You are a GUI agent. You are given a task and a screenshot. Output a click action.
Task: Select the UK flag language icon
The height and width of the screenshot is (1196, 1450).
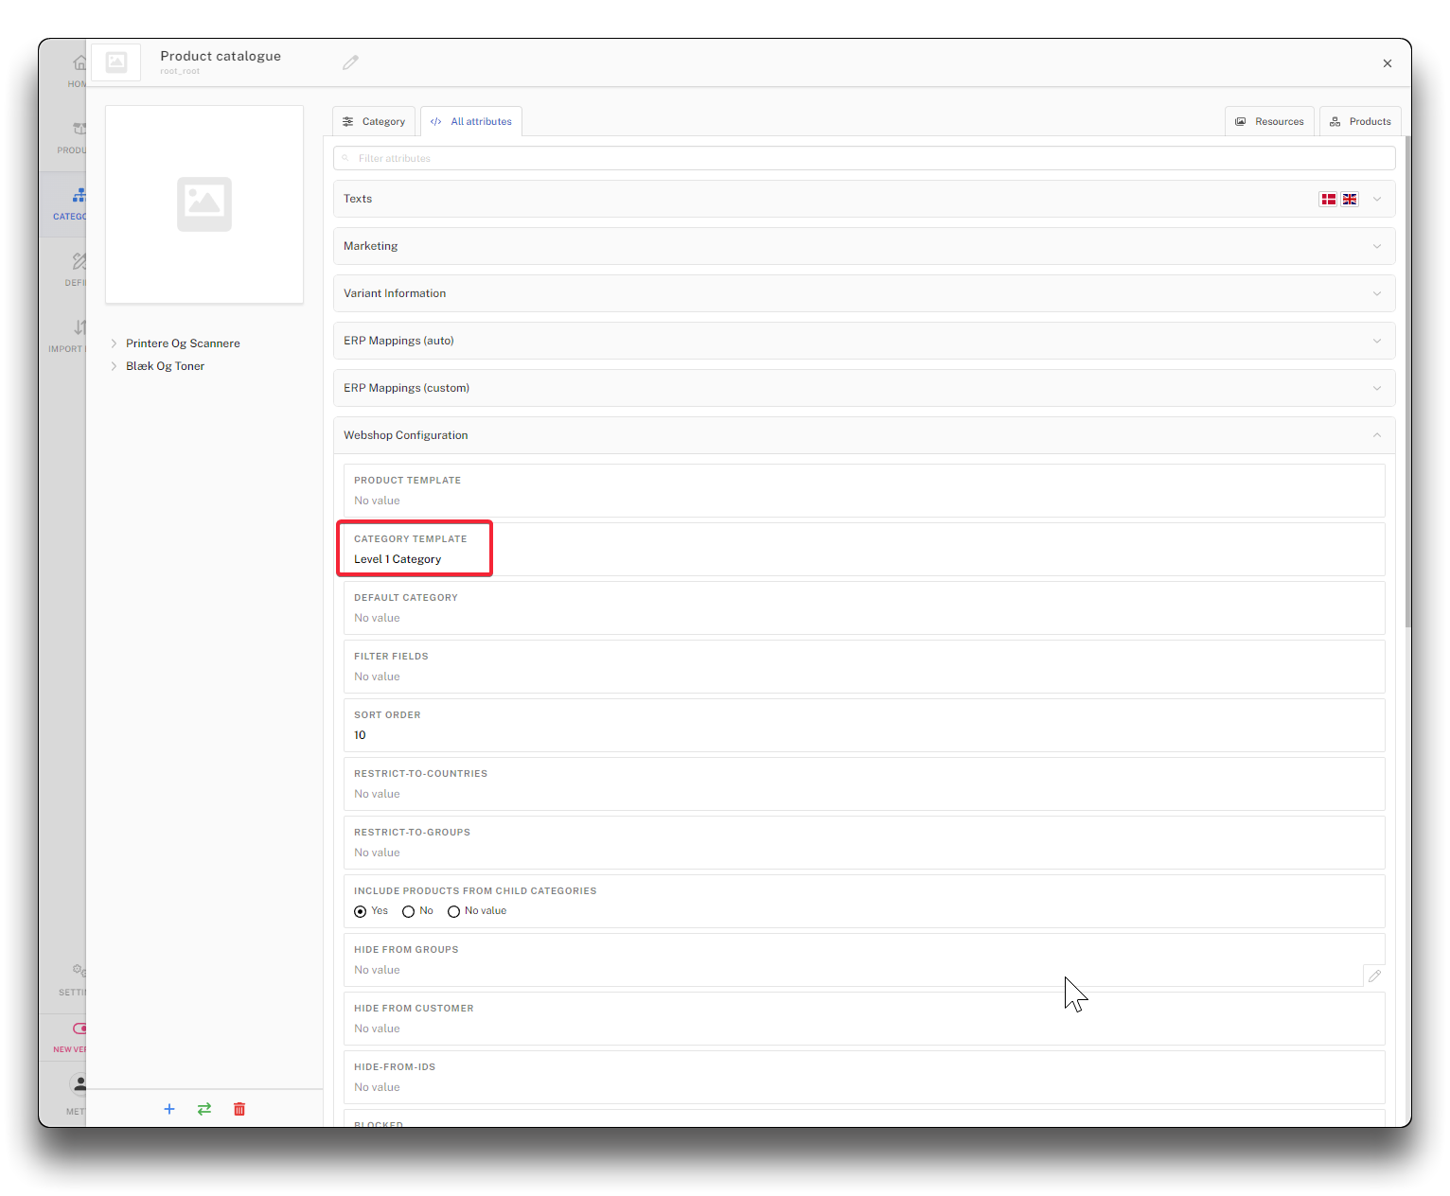pyautogui.click(x=1350, y=199)
